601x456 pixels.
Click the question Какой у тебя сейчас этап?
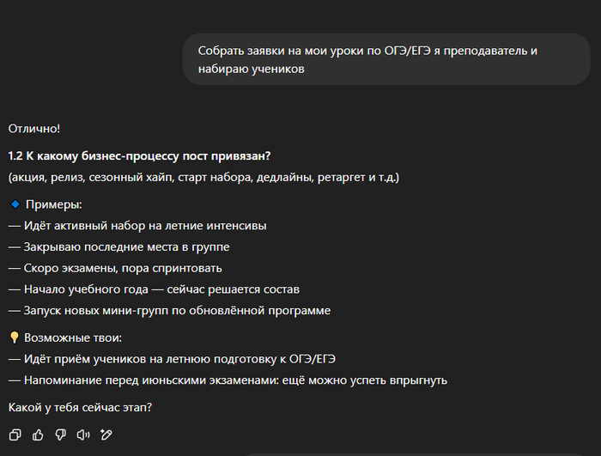tap(80, 406)
